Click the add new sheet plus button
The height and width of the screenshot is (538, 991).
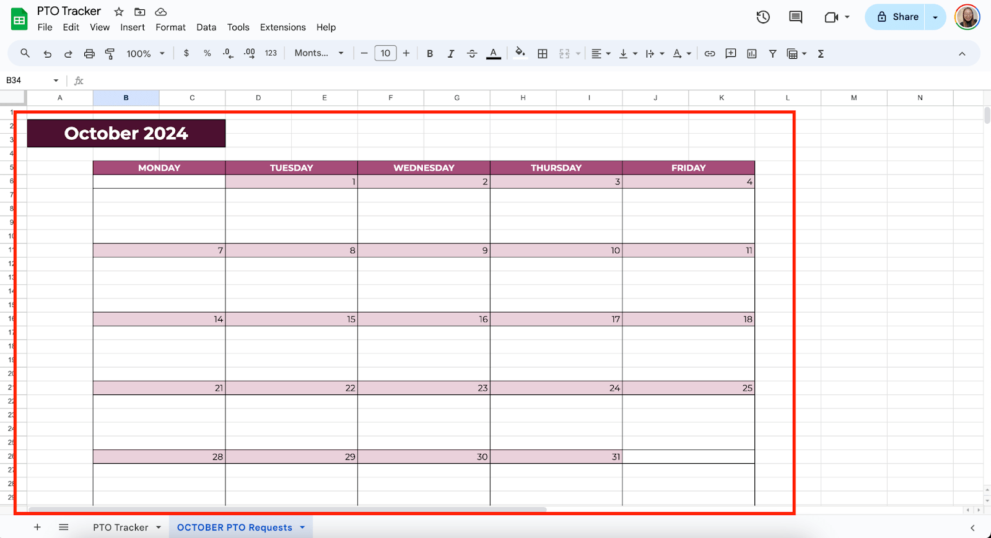[x=37, y=527]
